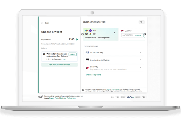Open Cards (Credit/Debit) option
This screenshot has width=181, height=120.
point(114,60)
